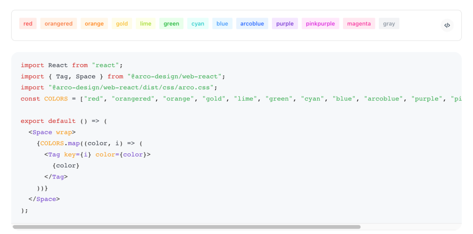Click the gray tag
Viewport: 473px width, 234px height.
click(389, 24)
